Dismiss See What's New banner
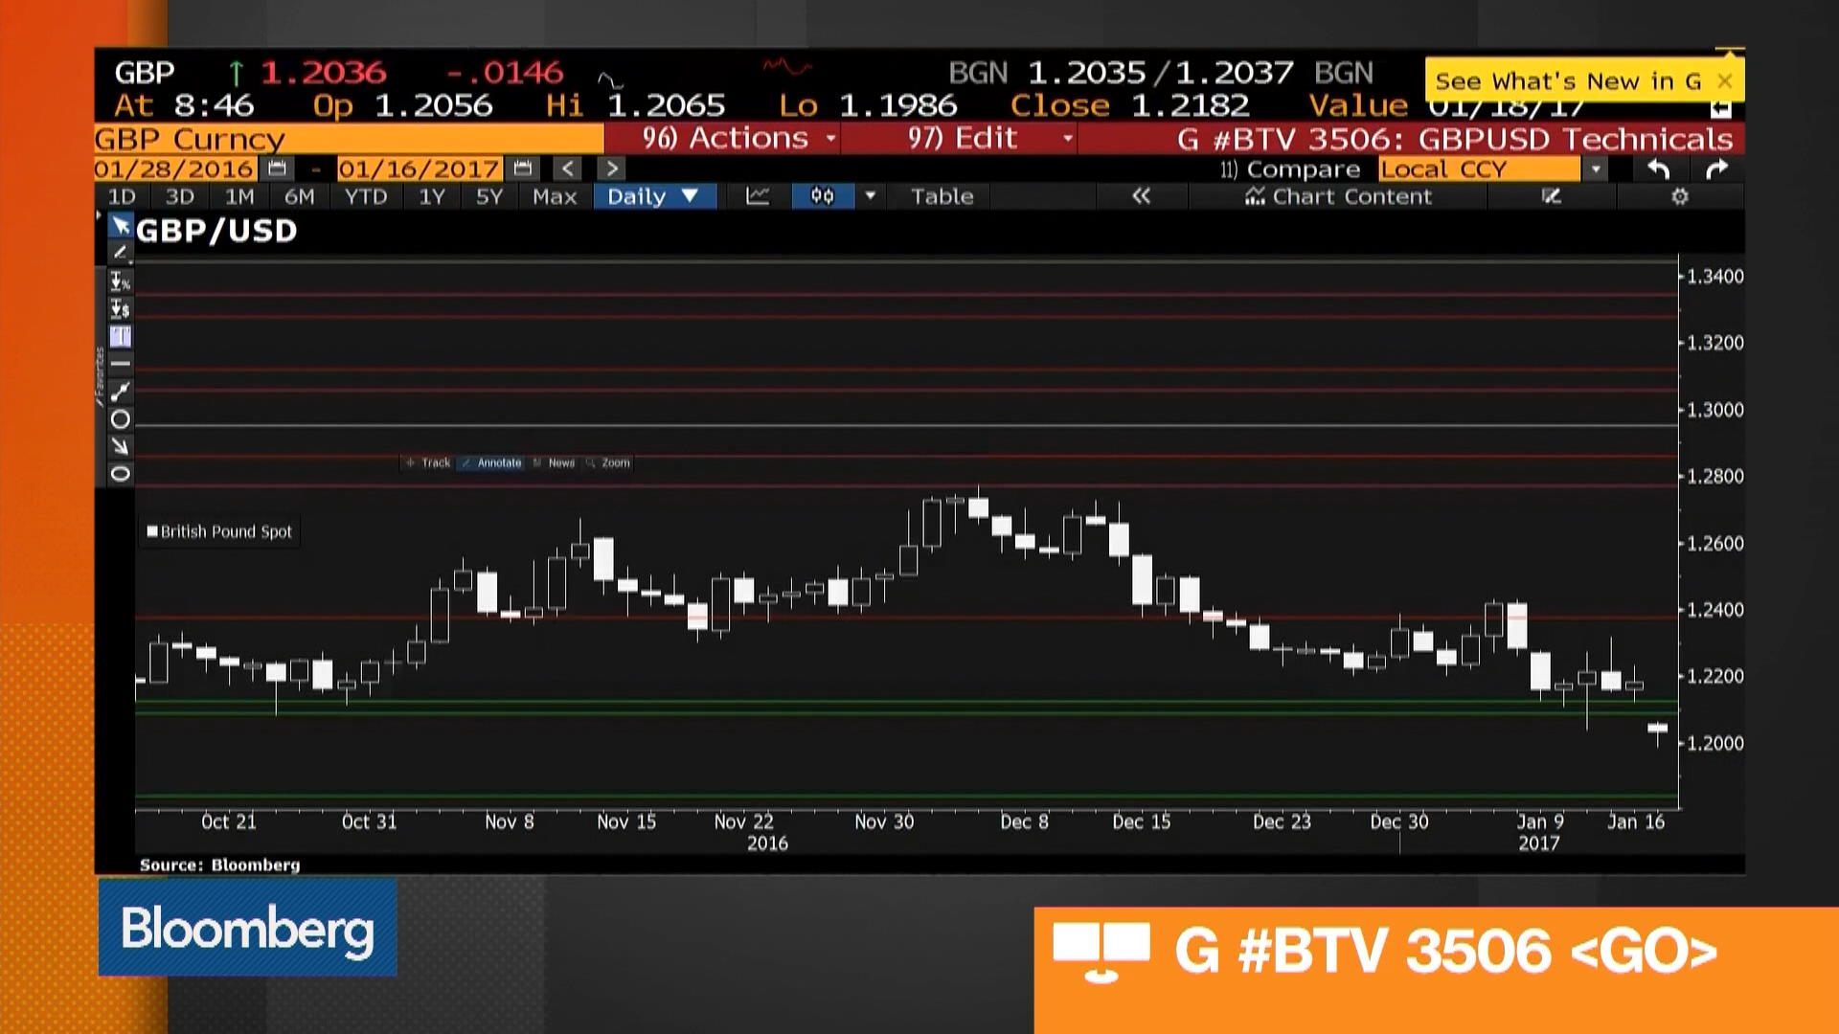 (1725, 81)
